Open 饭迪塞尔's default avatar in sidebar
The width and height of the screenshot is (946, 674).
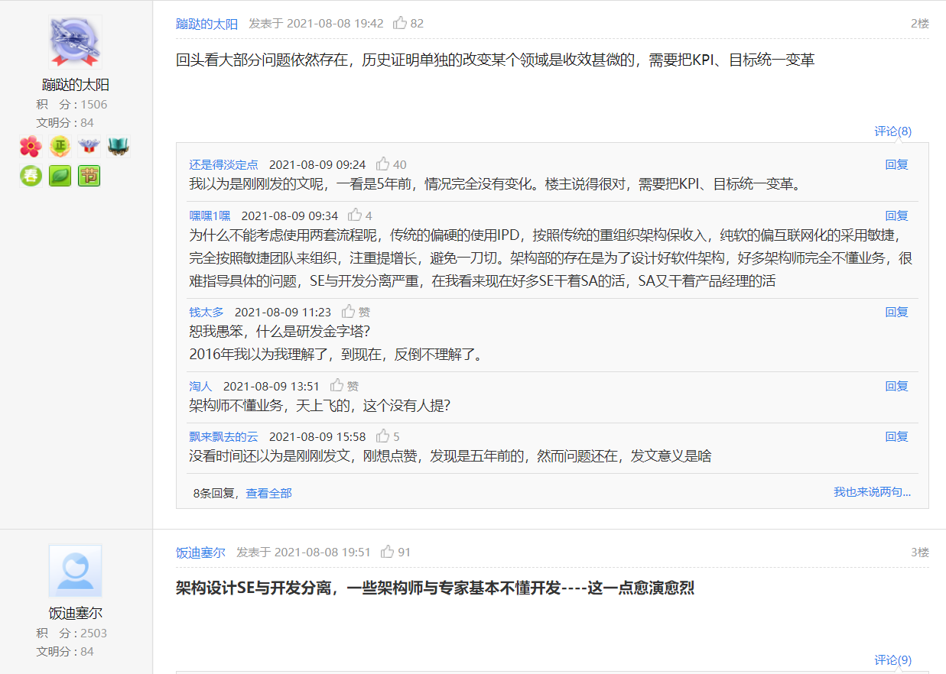[75, 570]
